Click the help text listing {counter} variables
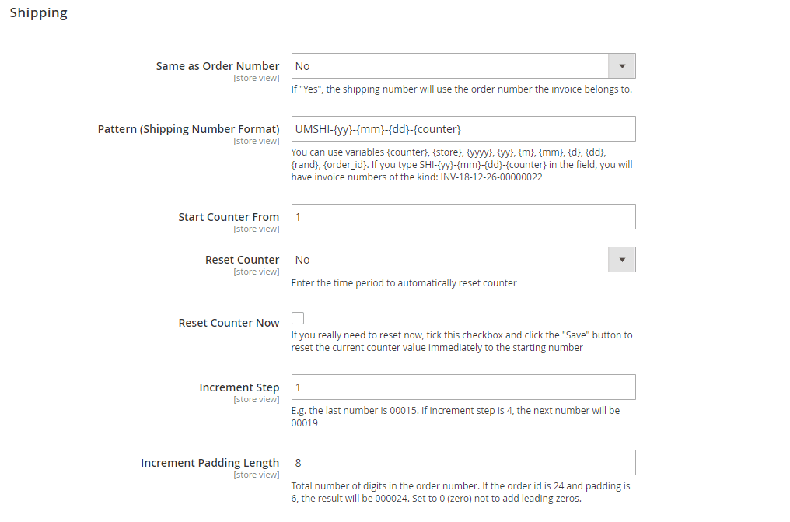790x522 pixels. 462,165
